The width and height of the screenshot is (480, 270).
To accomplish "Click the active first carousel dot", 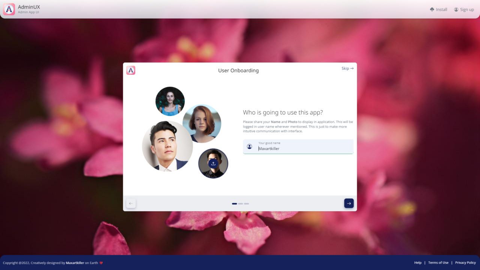I will coord(234,204).
